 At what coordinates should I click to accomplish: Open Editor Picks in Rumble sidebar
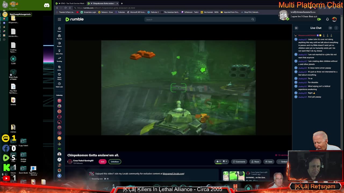point(59,52)
